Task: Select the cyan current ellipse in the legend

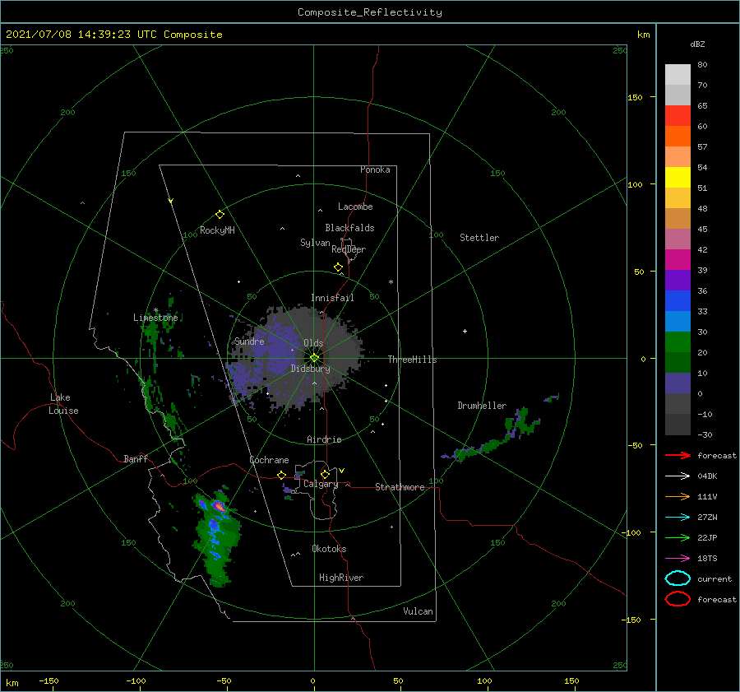Action: [678, 578]
